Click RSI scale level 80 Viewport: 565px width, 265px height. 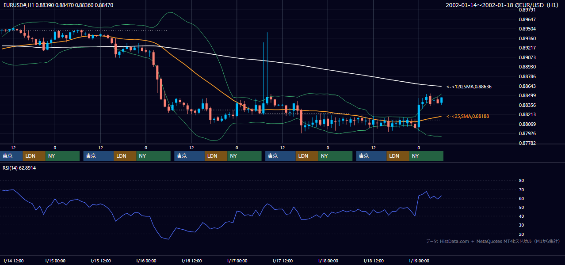521,181
